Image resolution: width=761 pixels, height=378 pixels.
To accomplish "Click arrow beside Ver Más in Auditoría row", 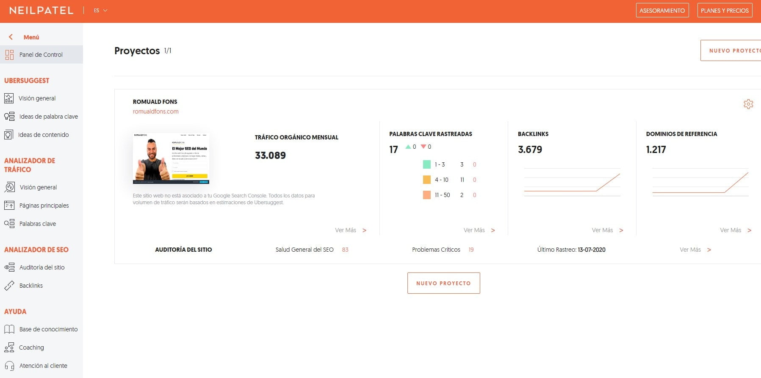I will (x=709, y=250).
